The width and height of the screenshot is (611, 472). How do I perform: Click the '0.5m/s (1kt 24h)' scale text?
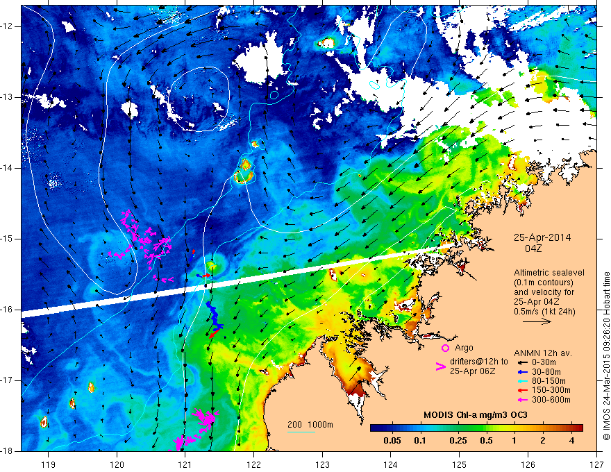545,311
